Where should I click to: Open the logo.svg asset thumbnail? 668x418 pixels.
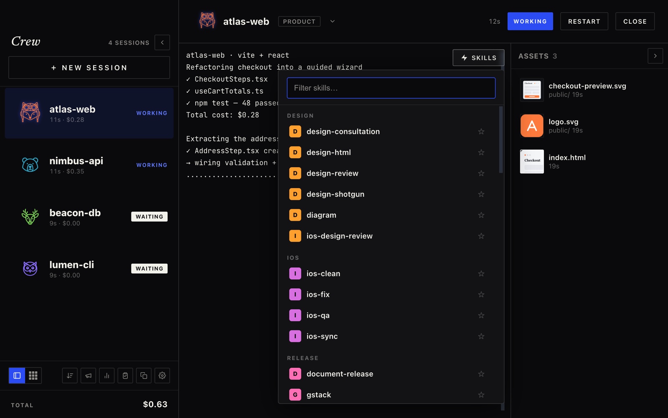pyautogui.click(x=532, y=126)
